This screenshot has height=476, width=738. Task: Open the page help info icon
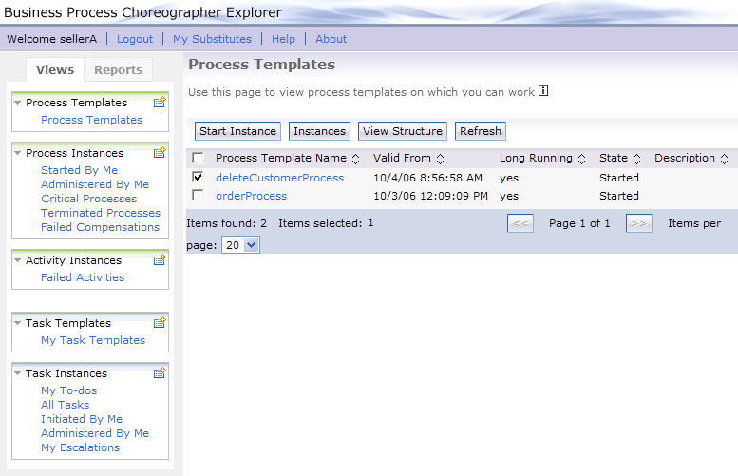click(543, 90)
